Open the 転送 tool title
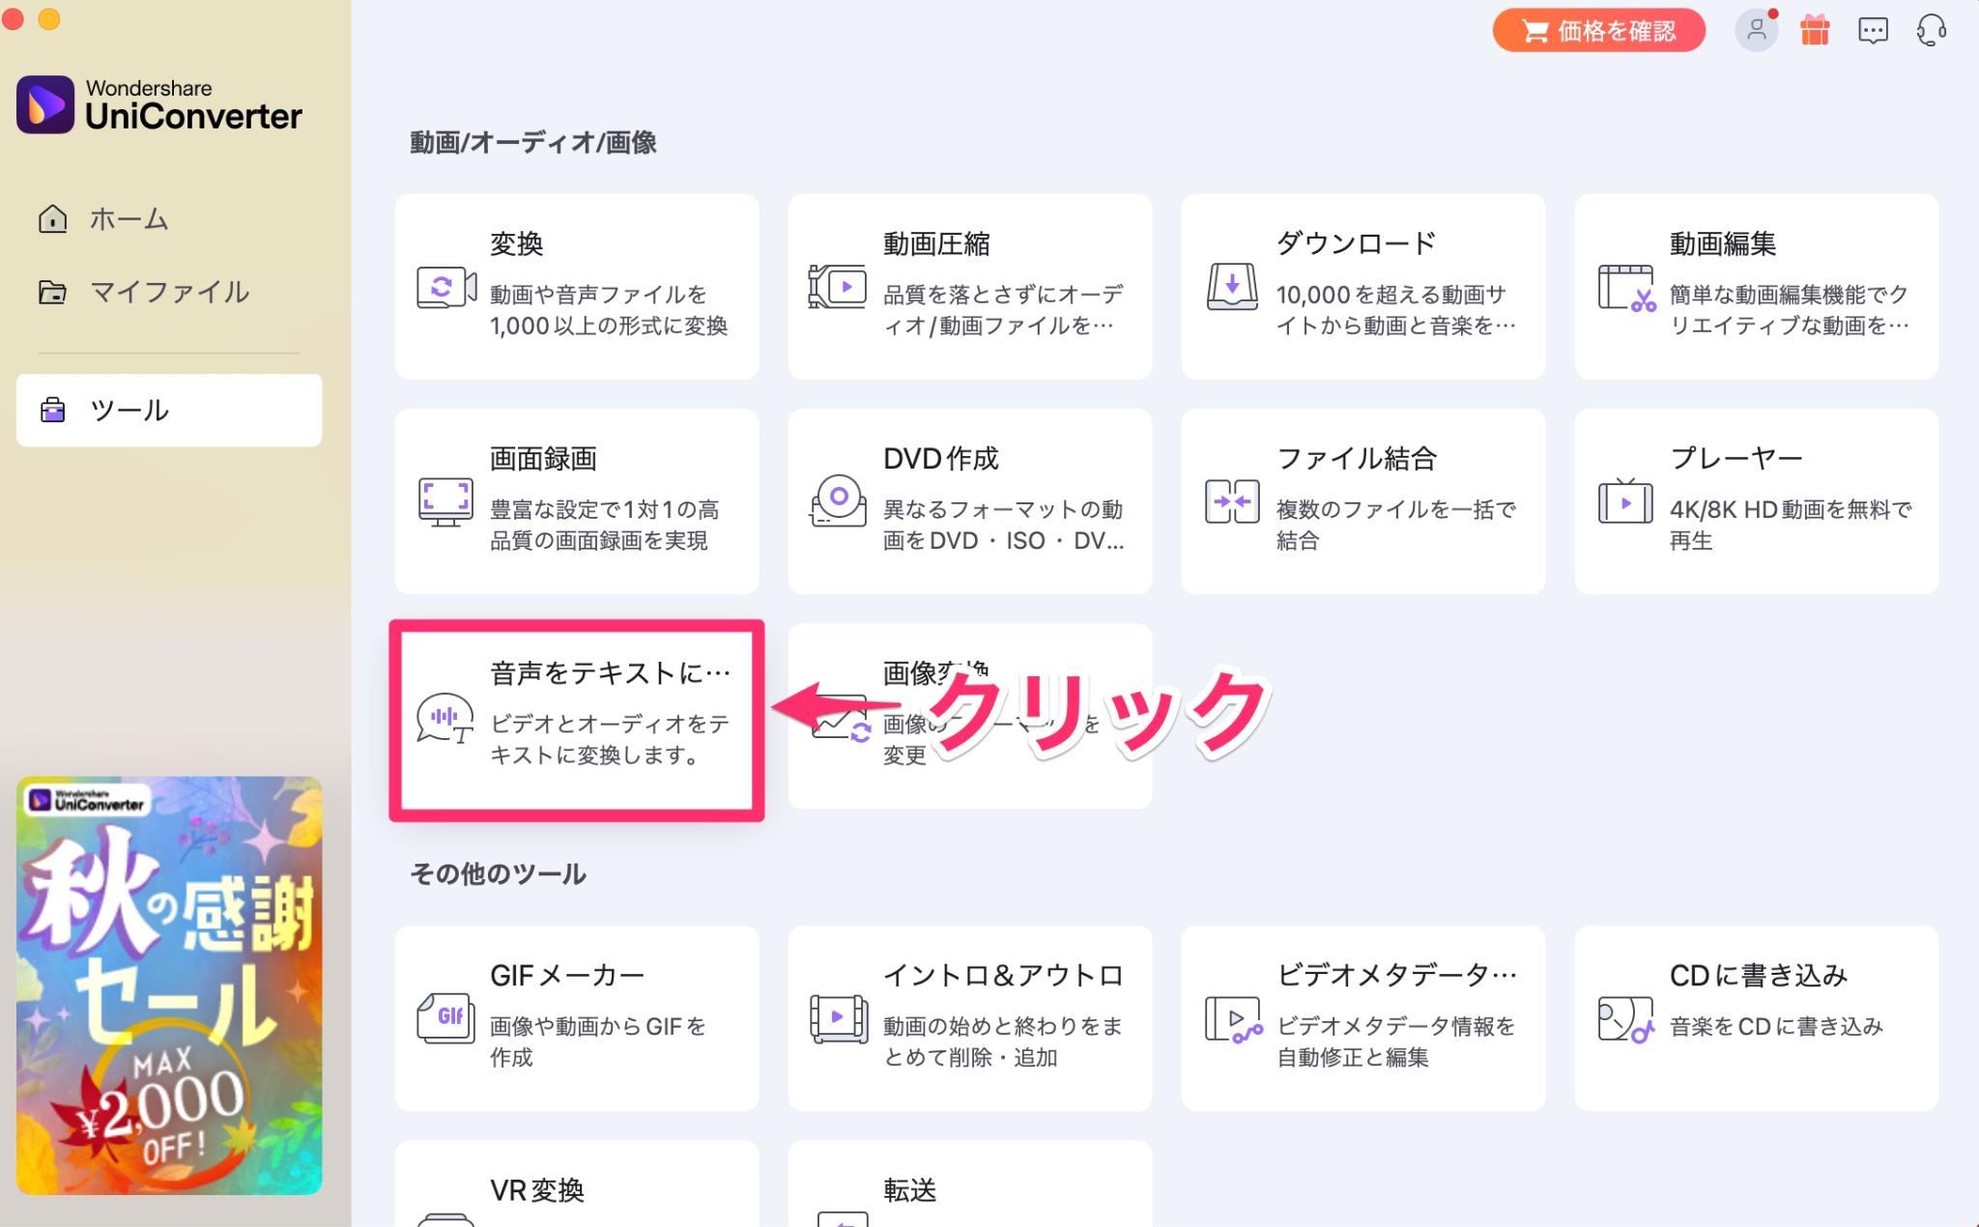This screenshot has height=1227, width=1979. [910, 1189]
